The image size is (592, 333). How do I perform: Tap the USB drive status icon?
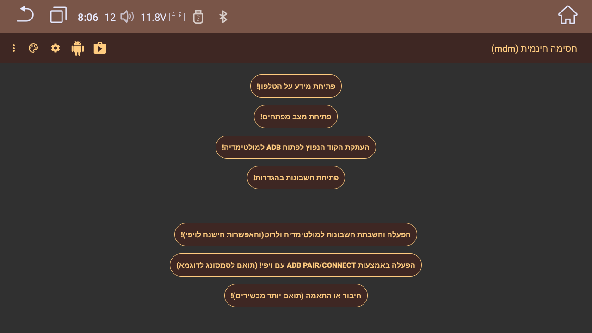coord(198,17)
